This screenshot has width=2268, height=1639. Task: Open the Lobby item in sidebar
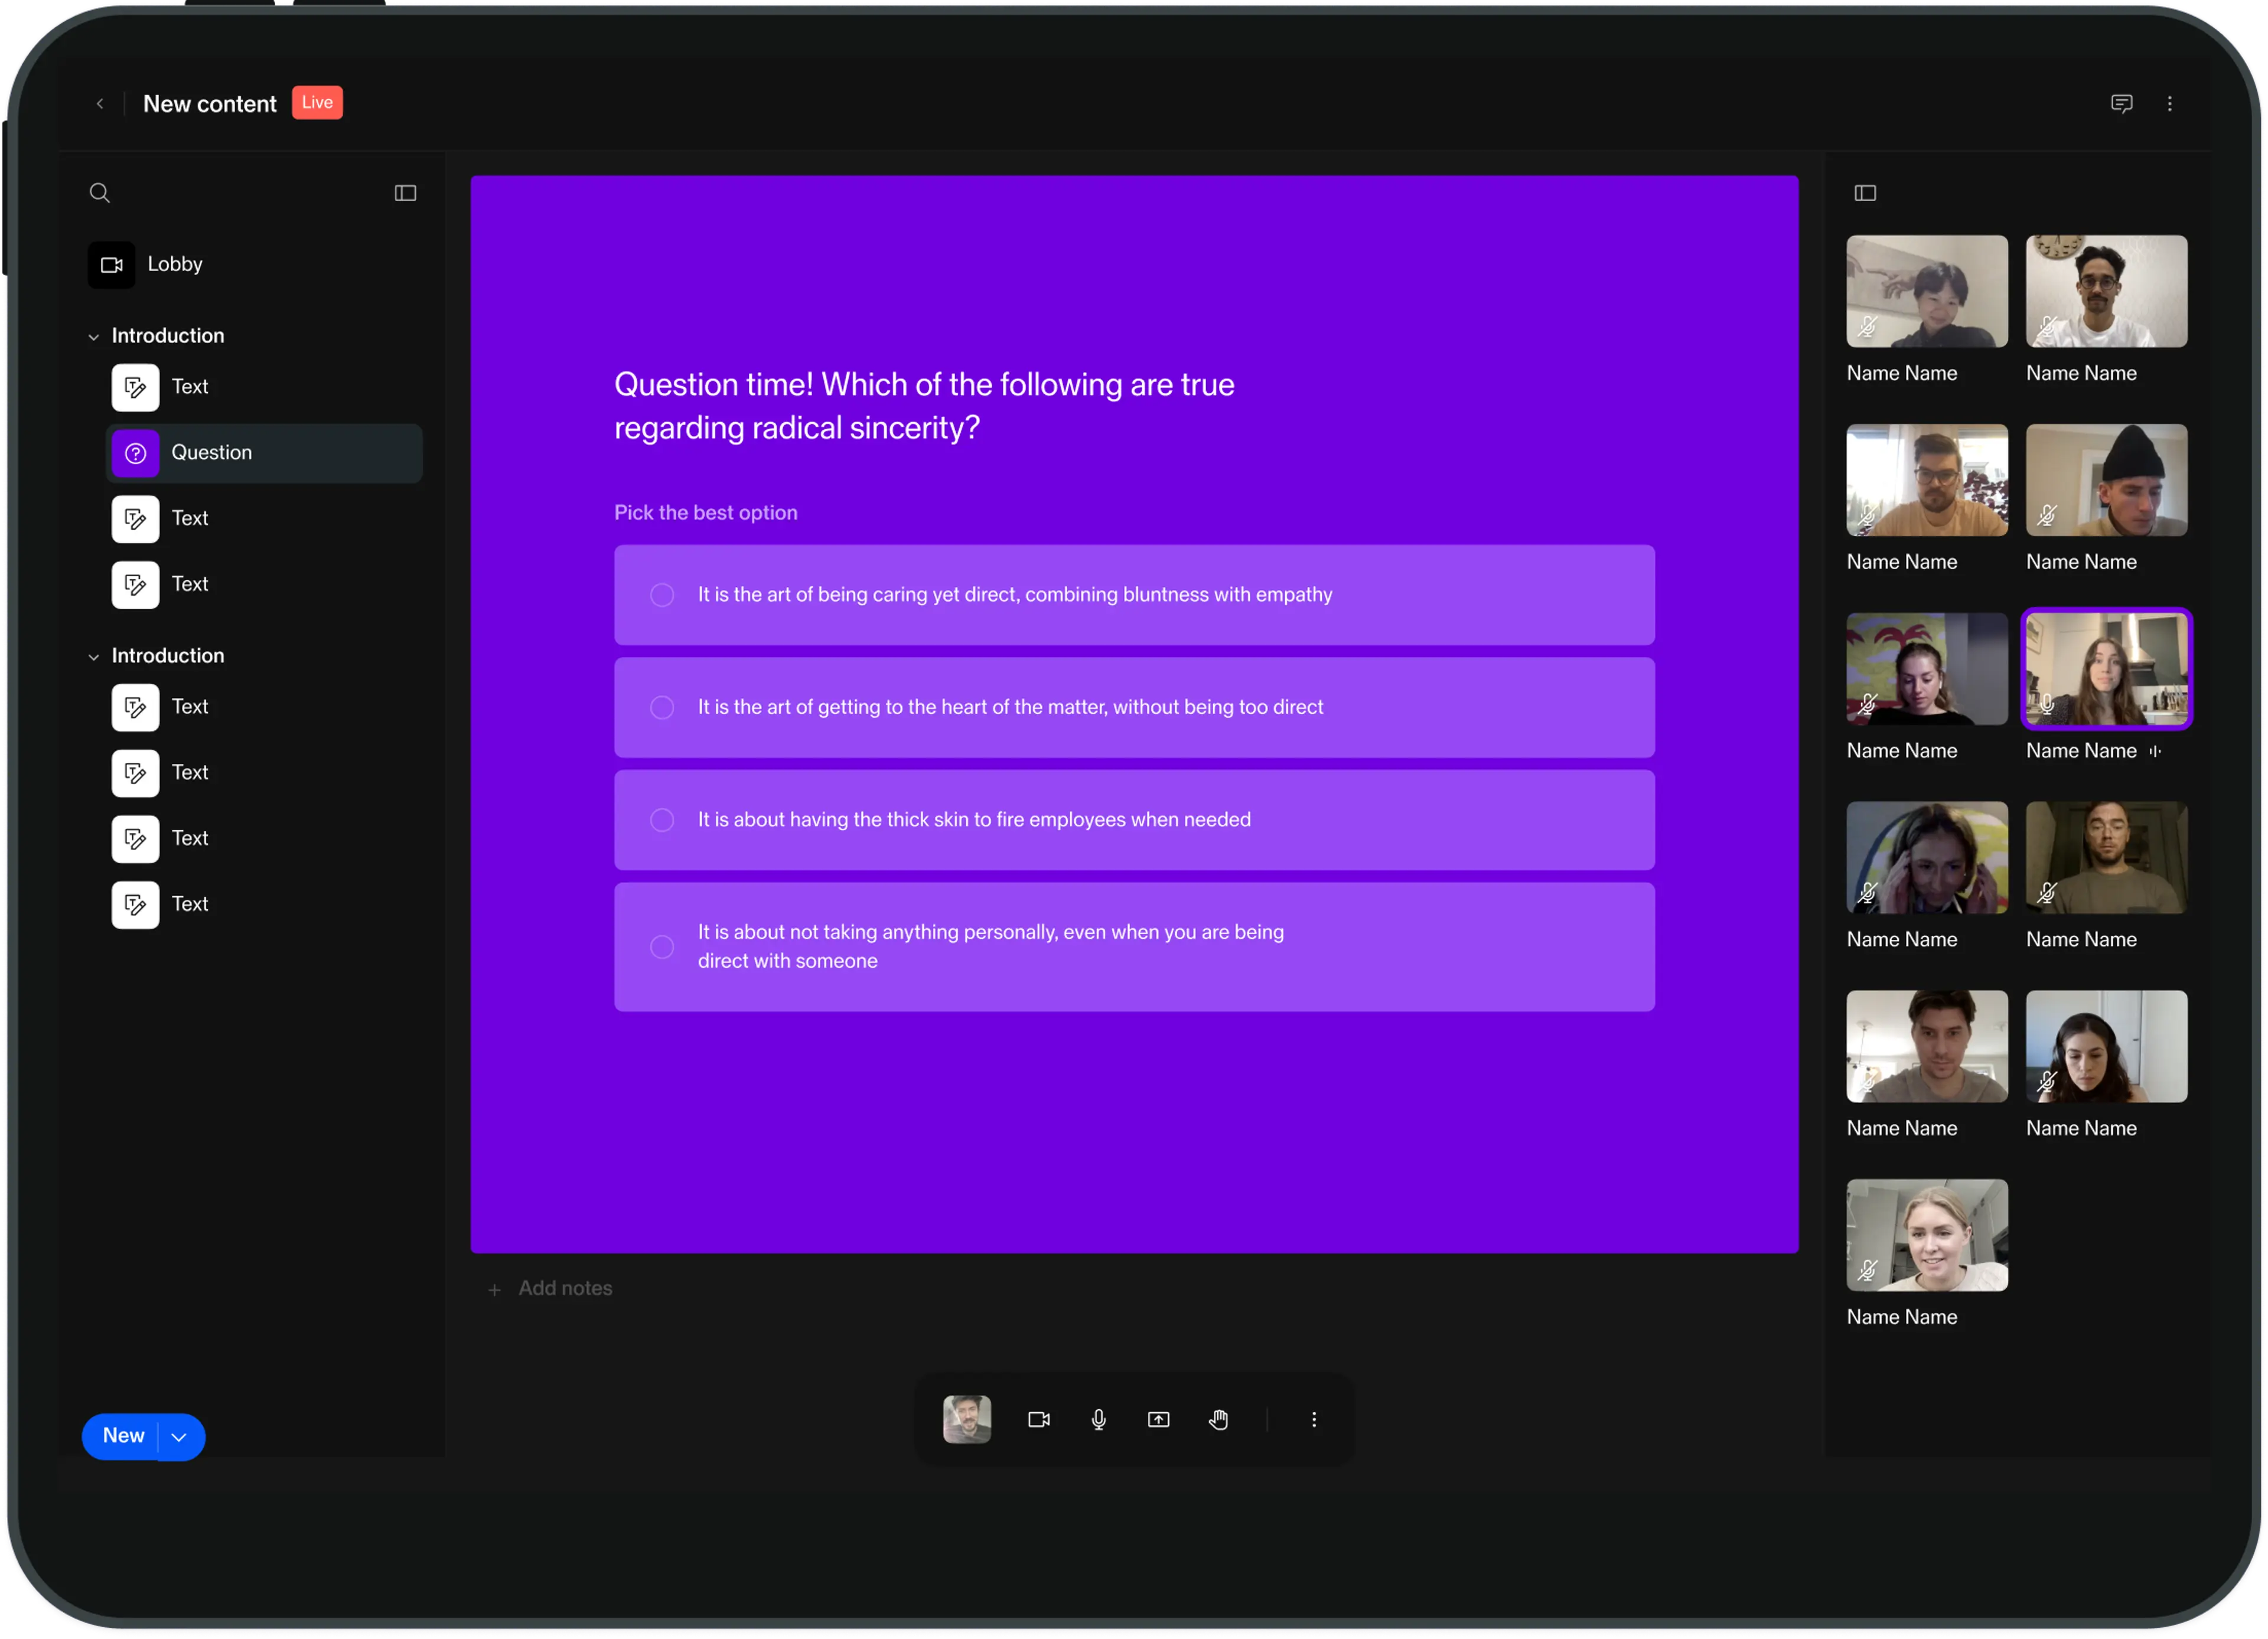pyautogui.click(x=174, y=265)
